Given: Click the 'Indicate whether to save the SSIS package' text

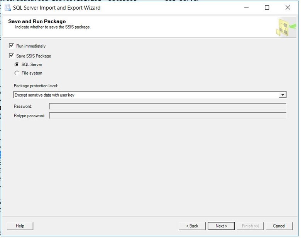Looking at the screenshot, I should [x=53, y=27].
